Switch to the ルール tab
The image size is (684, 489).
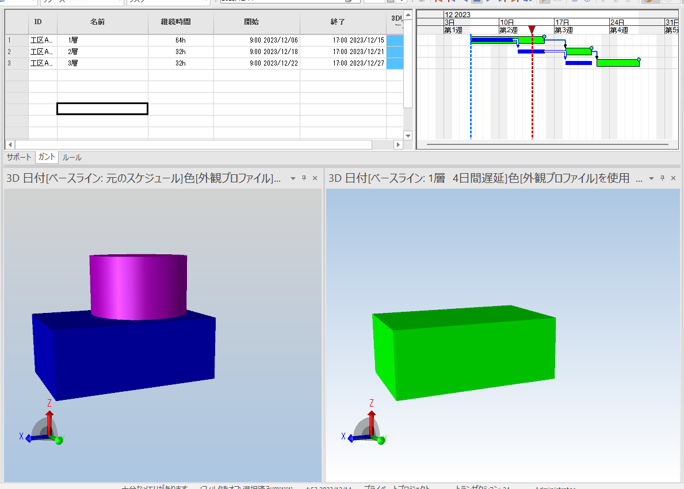pyautogui.click(x=72, y=158)
